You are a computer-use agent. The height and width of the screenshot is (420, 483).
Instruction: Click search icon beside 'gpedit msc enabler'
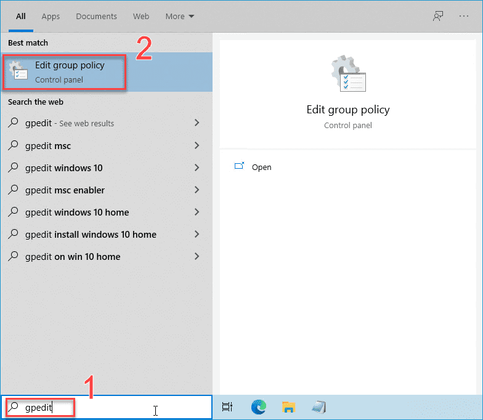click(x=14, y=190)
